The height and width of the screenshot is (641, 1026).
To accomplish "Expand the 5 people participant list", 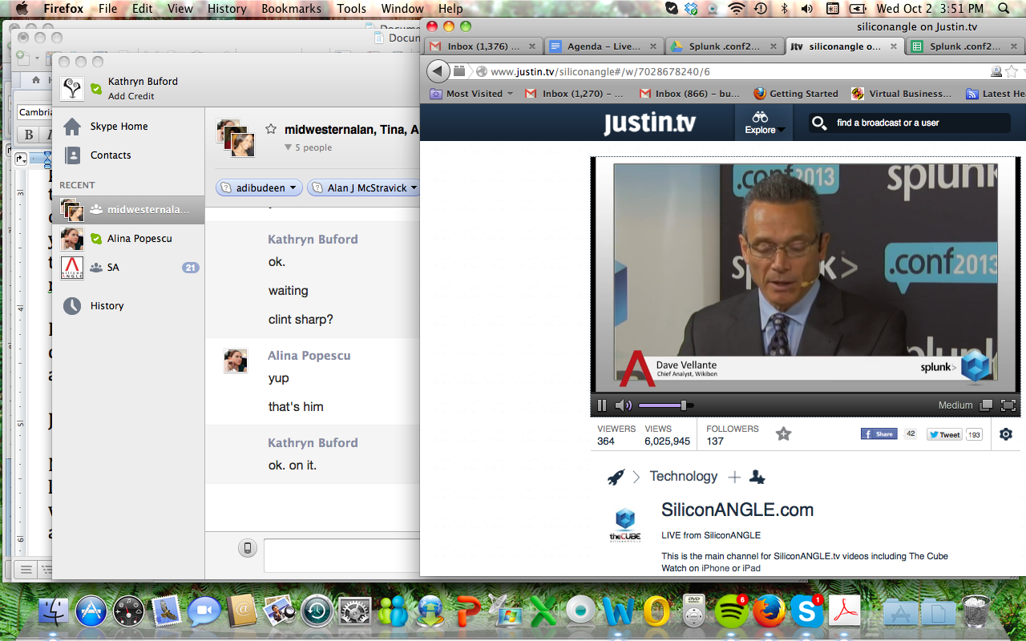I will click(x=308, y=147).
